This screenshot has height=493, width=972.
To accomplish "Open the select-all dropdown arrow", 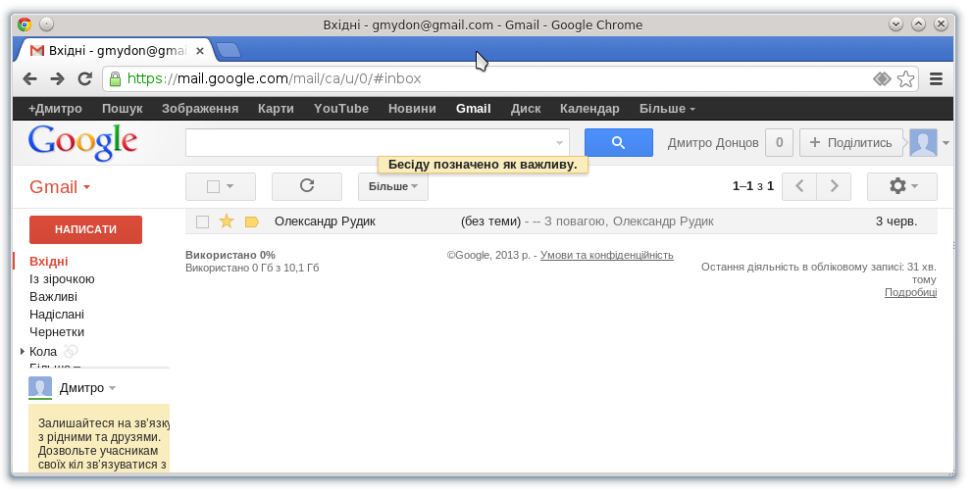I will pos(230,186).
